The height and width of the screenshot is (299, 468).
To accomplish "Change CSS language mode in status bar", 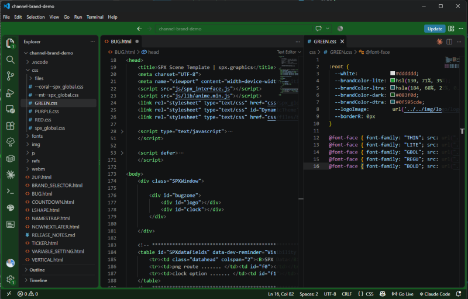I will tap(370, 294).
